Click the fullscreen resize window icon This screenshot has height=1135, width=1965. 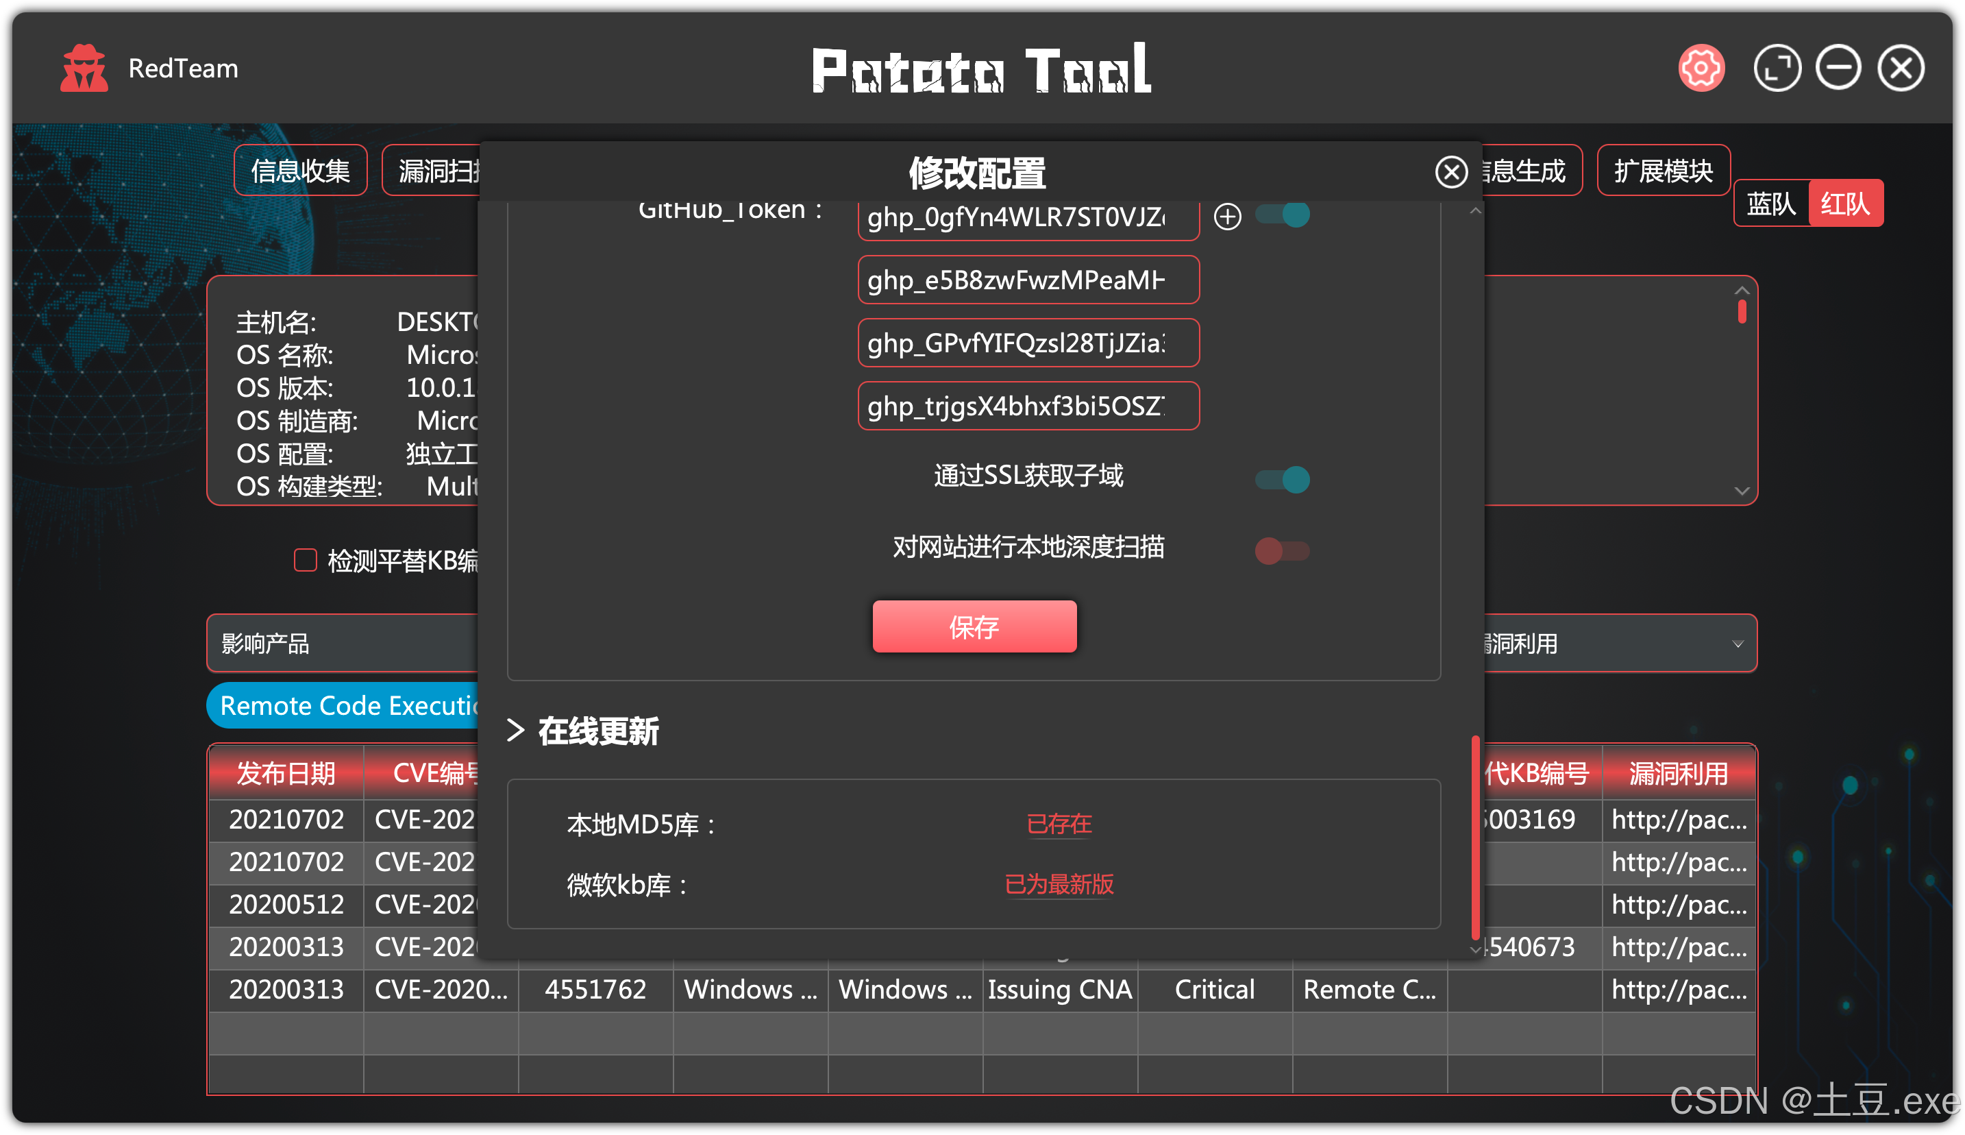[x=1777, y=69]
